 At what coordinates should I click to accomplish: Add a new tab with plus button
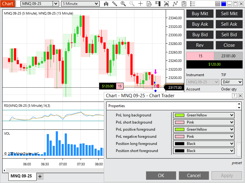pos(40,176)
